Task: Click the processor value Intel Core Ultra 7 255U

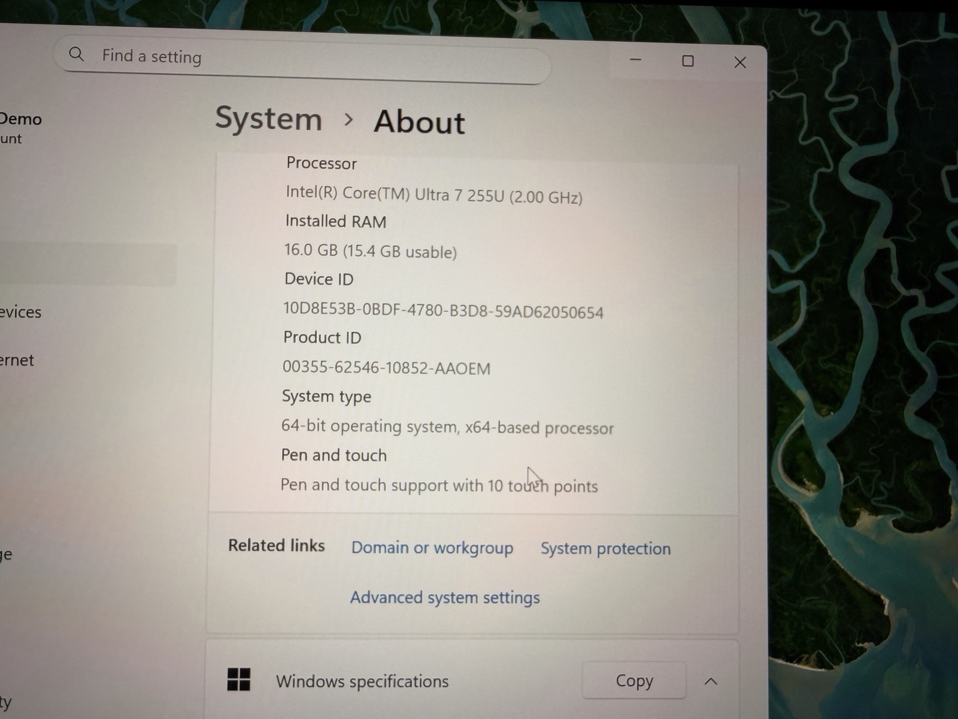Action: 434,194
